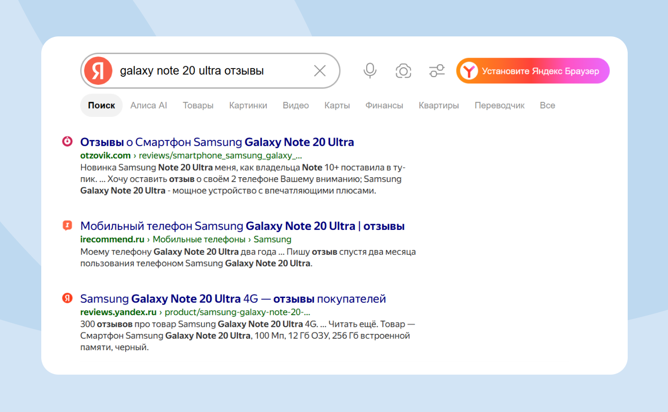This screenshot has width=668, height=412.
Task: Click the otzovik.com favicon
Action: pos(68,142)
